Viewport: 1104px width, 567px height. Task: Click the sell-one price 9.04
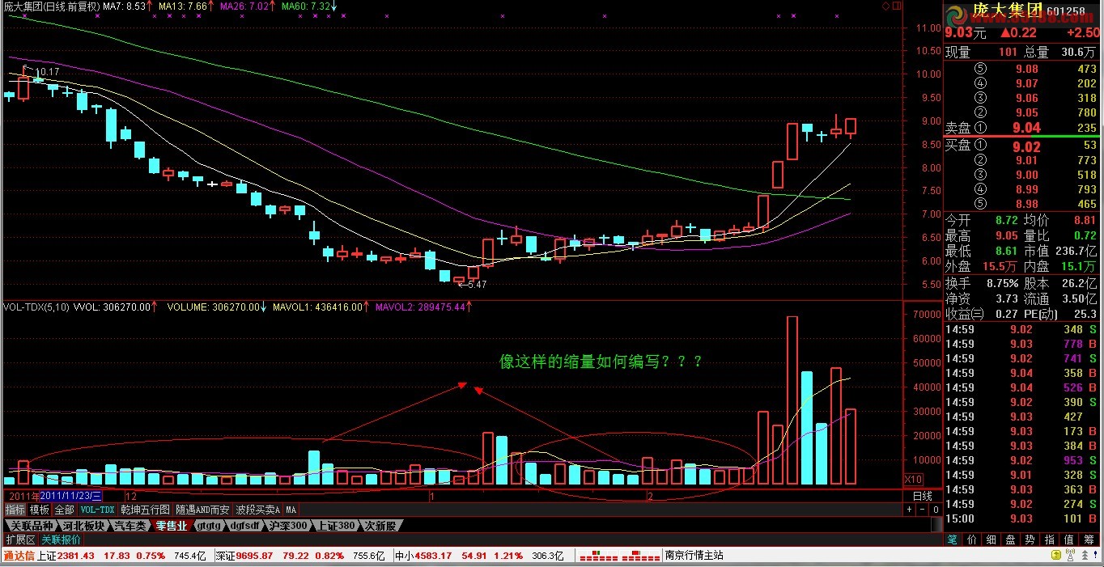click(x=1026, y=128)
